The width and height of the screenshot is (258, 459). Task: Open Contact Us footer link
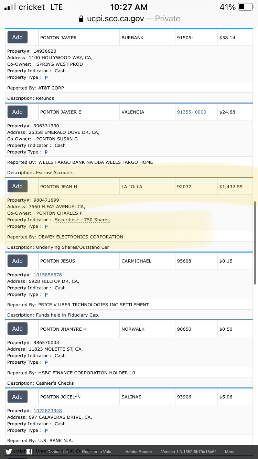coord(57,452)
